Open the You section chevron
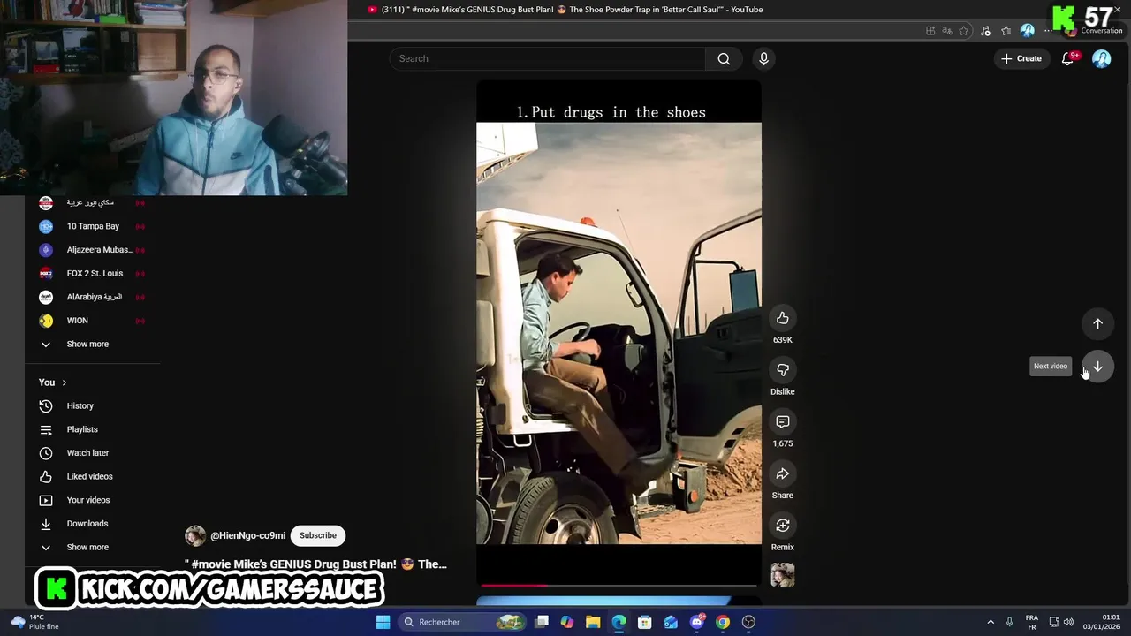This screenshot has height=636, width=1131. pos(64,382)
